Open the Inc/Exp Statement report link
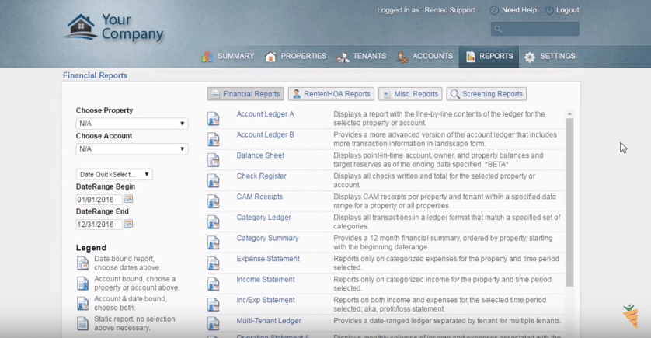 point(266,300)
